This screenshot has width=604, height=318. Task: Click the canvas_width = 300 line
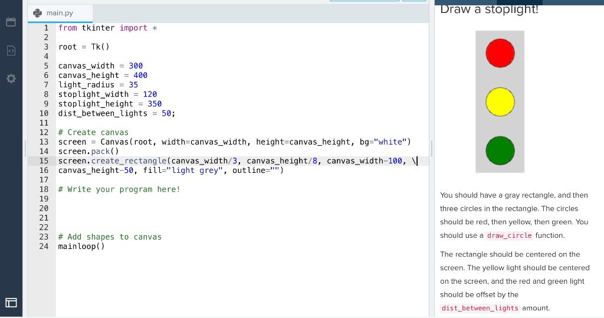(x=100, y=65)
